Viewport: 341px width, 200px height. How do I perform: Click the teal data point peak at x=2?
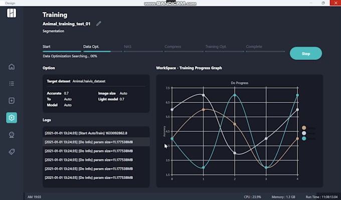pos(235,95)
